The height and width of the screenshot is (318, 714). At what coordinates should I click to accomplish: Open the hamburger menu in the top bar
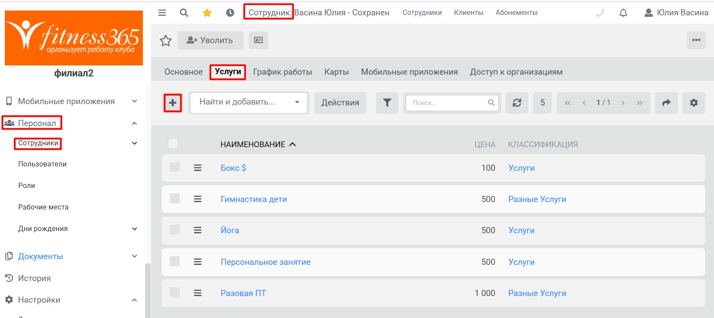tap(162, 13)
